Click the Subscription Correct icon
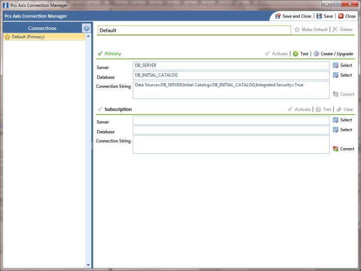361x271 pixels. click(x=336, y=149)
